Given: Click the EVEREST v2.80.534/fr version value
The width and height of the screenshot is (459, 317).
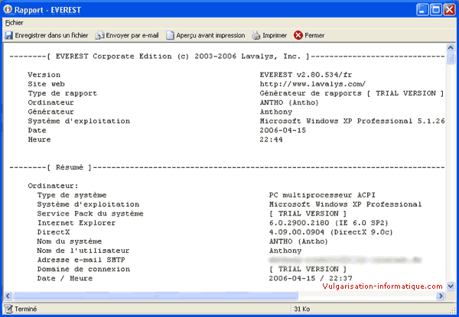Looking at the screenshot, I should click(x=305, y=75).
